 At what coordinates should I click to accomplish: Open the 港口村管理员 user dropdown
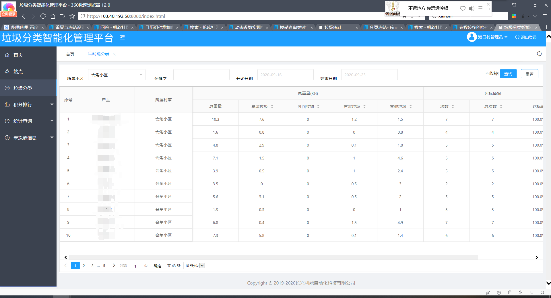click(x=492, y=37)
